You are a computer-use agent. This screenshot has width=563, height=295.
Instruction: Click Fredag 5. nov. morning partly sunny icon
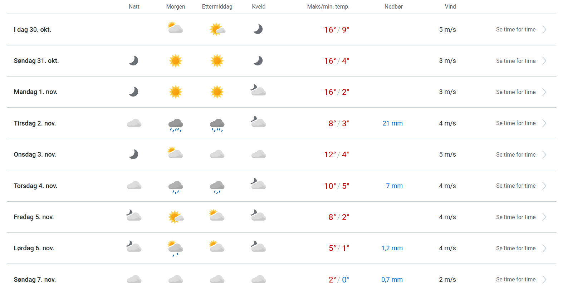176,217
